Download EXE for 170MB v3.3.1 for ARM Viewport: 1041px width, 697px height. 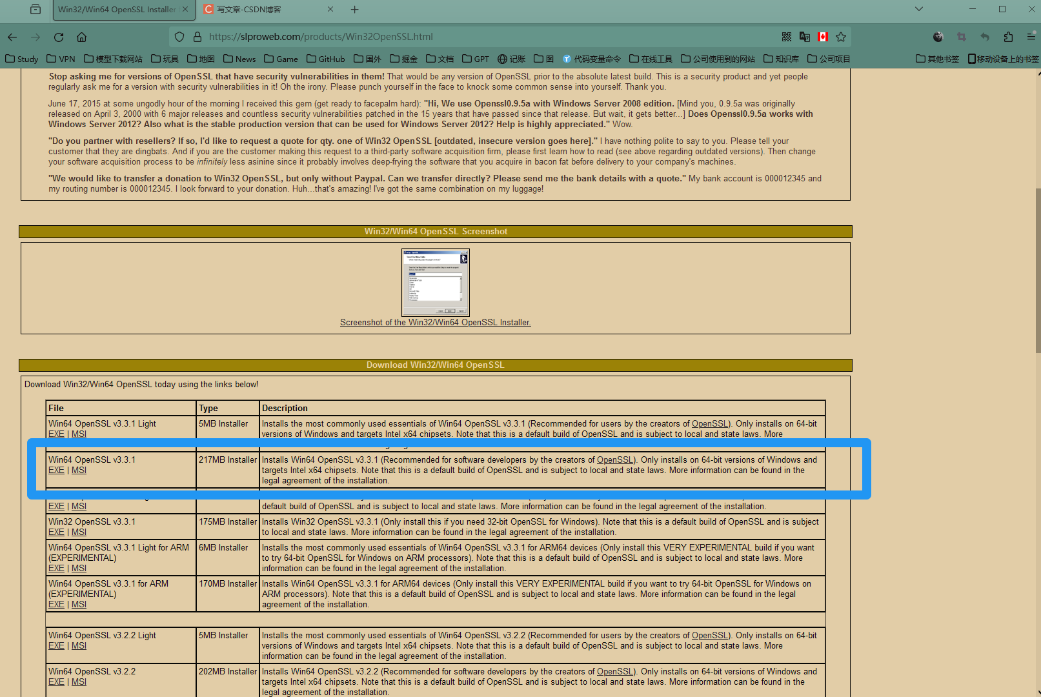[56, 604]
